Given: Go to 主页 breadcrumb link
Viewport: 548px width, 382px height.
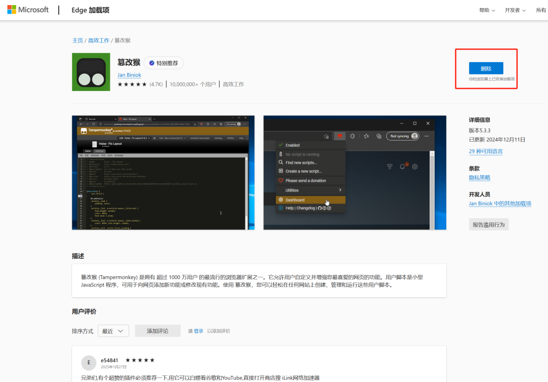Looking at the screenshot, I should [x=78, y=41].
